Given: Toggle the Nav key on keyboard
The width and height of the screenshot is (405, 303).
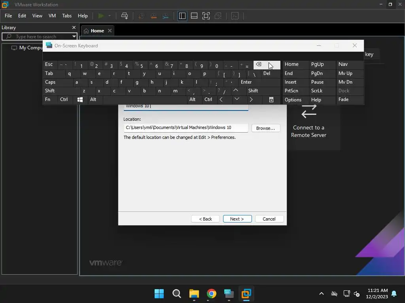Looking at the screenshot, I should click(350, 64).
